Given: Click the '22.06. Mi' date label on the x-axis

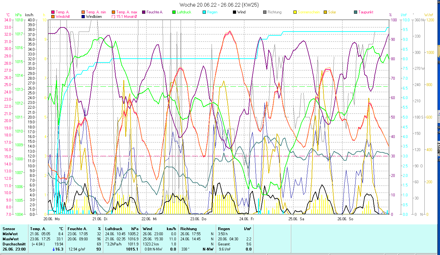Looking at the screenshot, I should click(x=149, y=219).
